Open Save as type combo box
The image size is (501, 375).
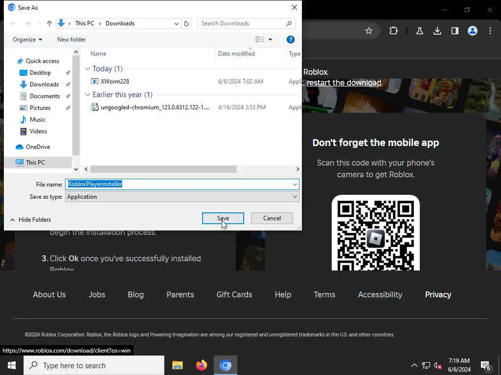182,197
